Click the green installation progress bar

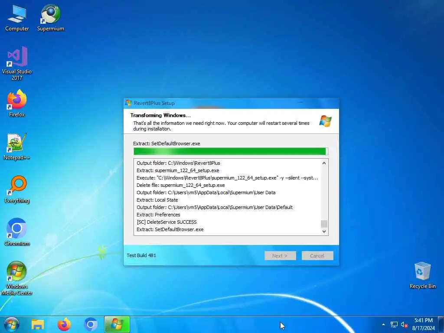click(231, 151)
